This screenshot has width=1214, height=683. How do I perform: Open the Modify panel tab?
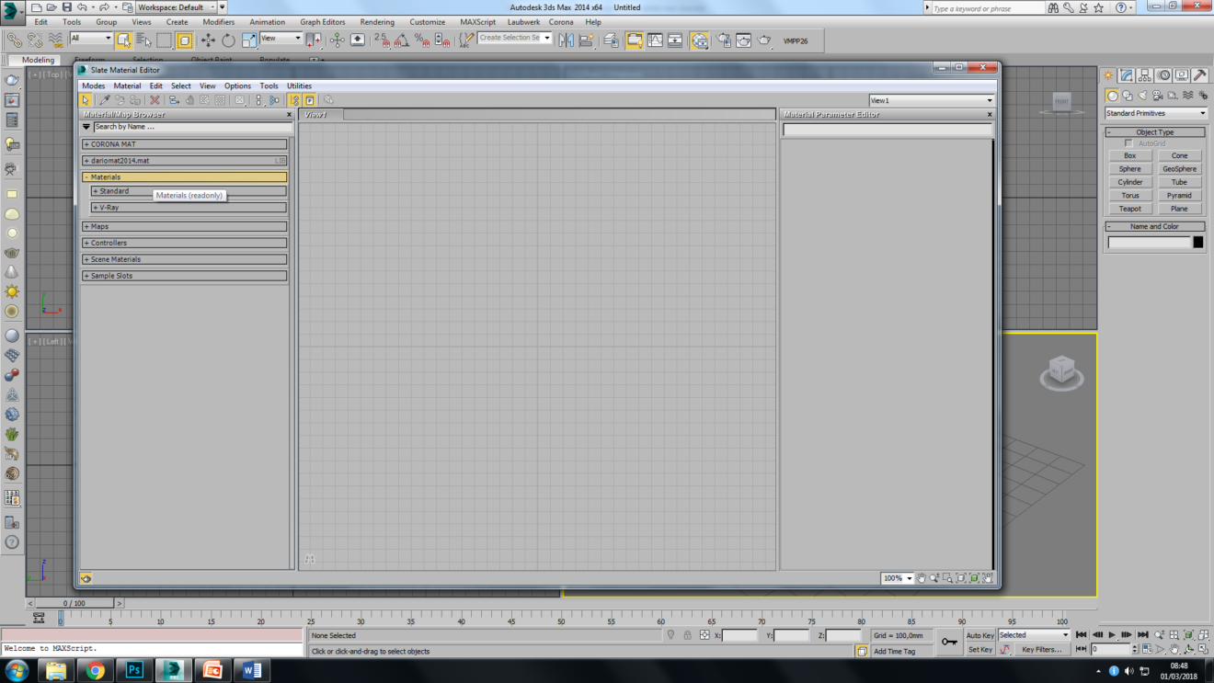1127,75
